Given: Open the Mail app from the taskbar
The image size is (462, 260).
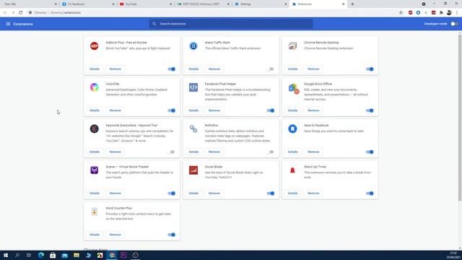Looking at the screenshot, I should point(64,255).
